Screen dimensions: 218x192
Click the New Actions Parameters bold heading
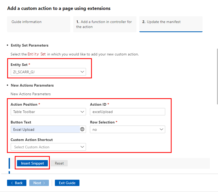[32, 85]
